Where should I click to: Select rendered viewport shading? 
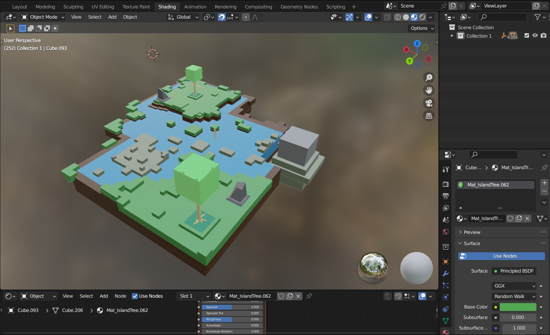click(x=422, y=17)
